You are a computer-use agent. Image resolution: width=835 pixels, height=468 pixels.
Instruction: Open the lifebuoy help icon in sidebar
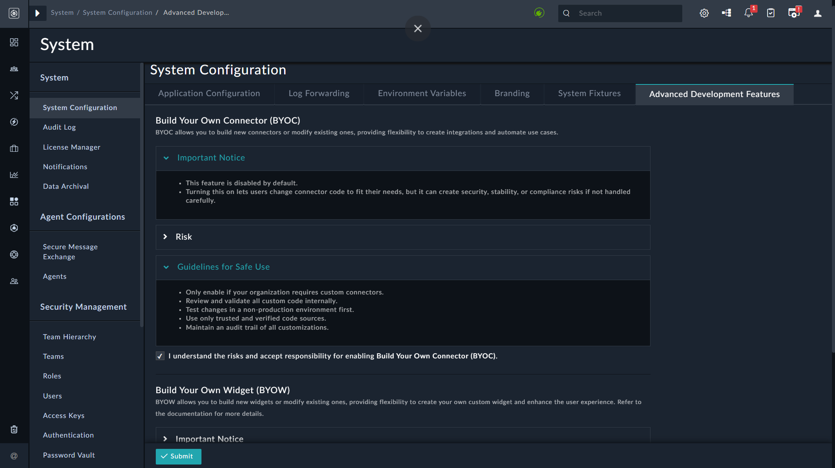coord(14,254)
